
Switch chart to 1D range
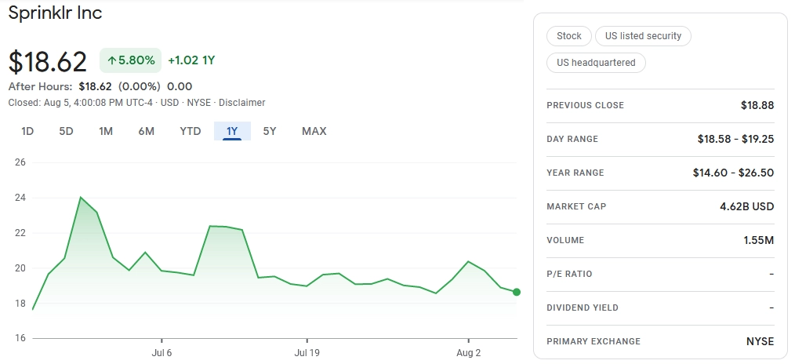(x=27, y=131)
